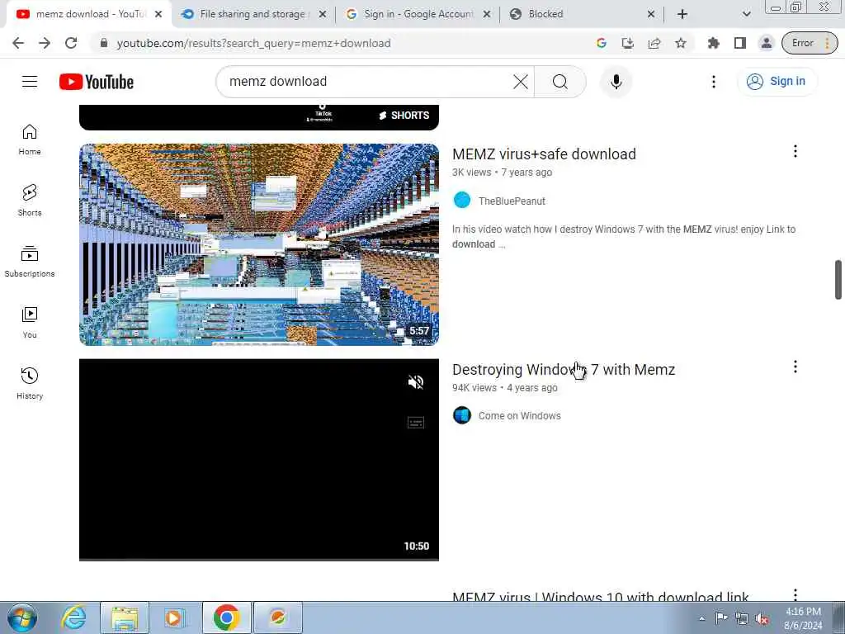Click the address bar URL
Screen dimensions: 845x634
pos(253,43)
